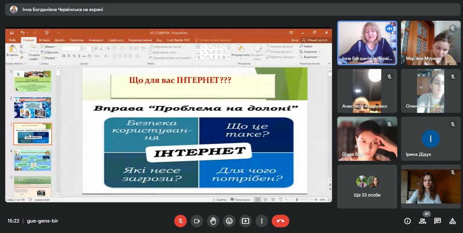
Task: Open the Дизайн ribbon tab
Action: pos(60,40)
